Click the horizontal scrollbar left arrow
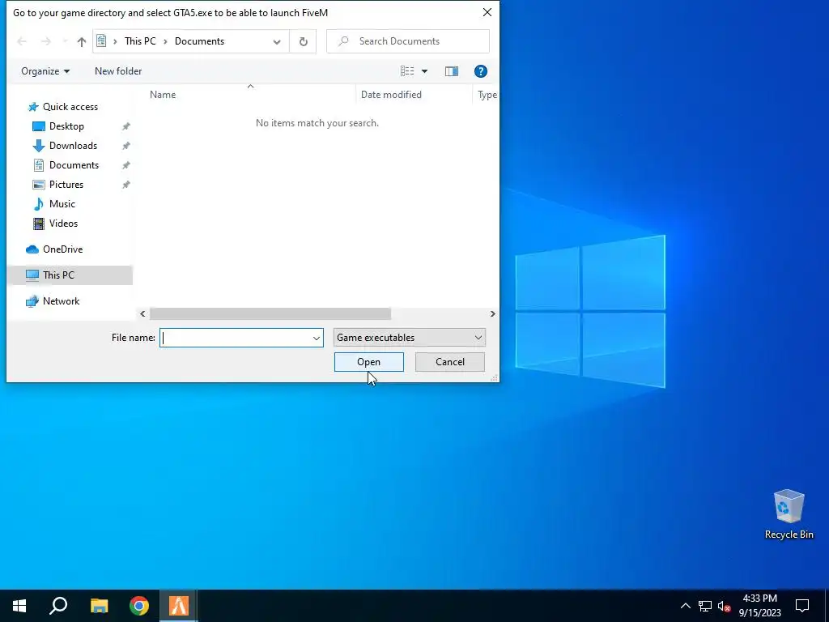This screenshot has height=622, width=829. point(142,313)
